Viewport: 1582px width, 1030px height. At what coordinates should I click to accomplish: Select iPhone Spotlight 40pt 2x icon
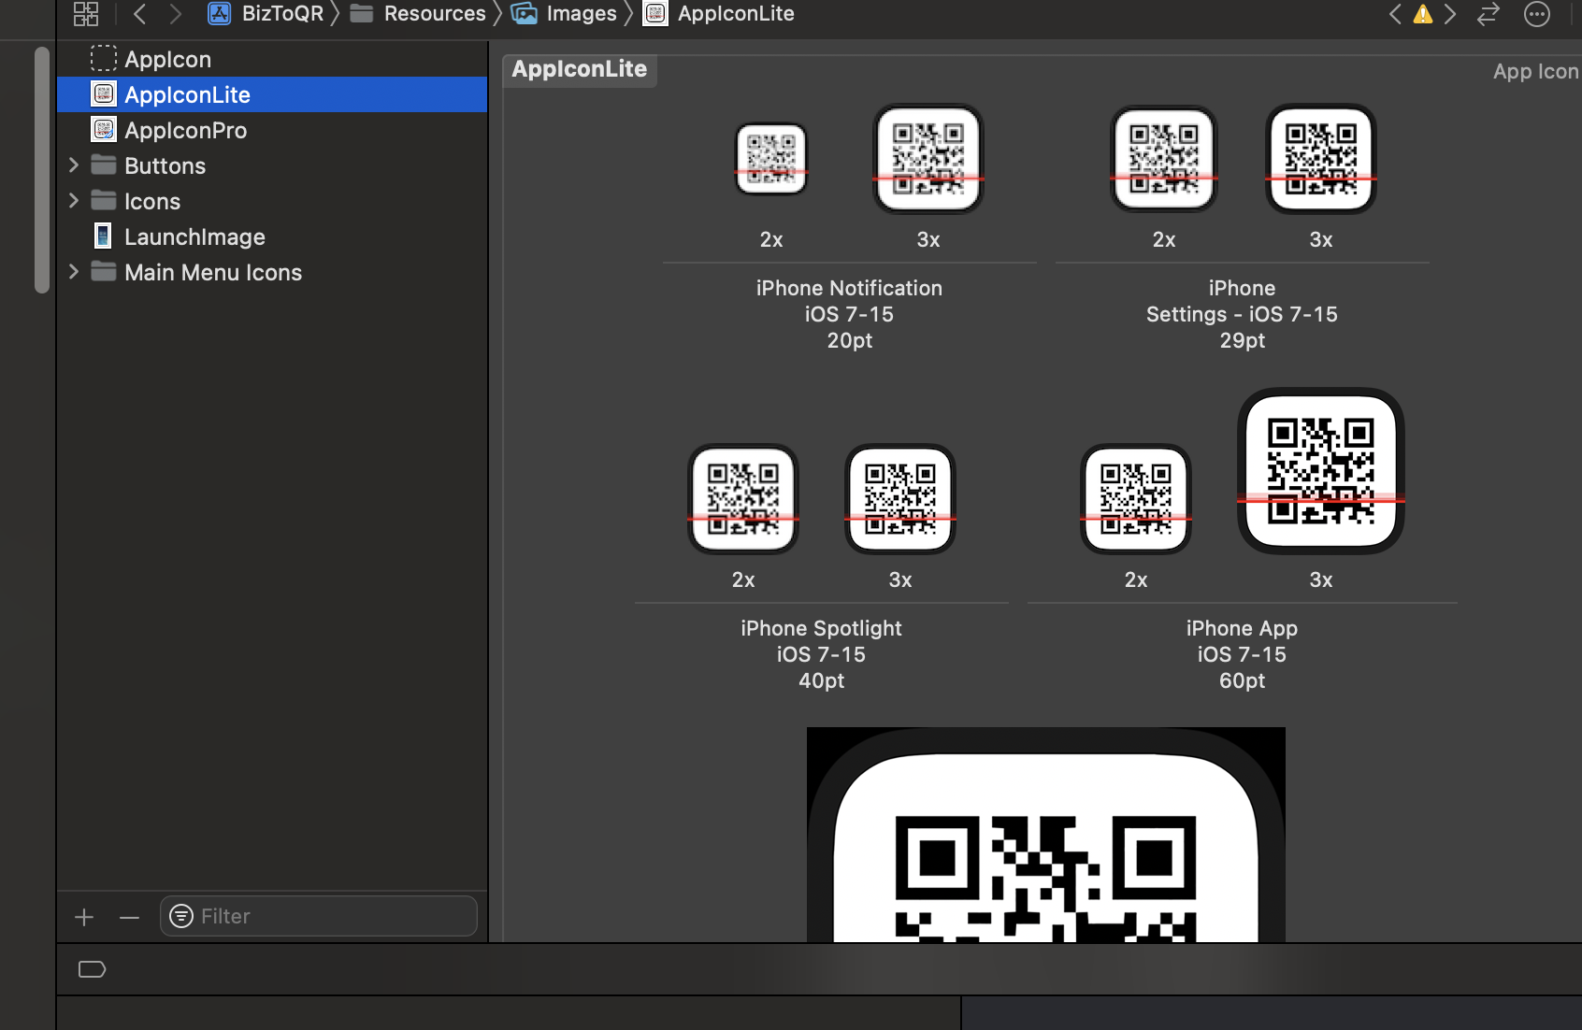pyautogui.click(x=743, y=499)
